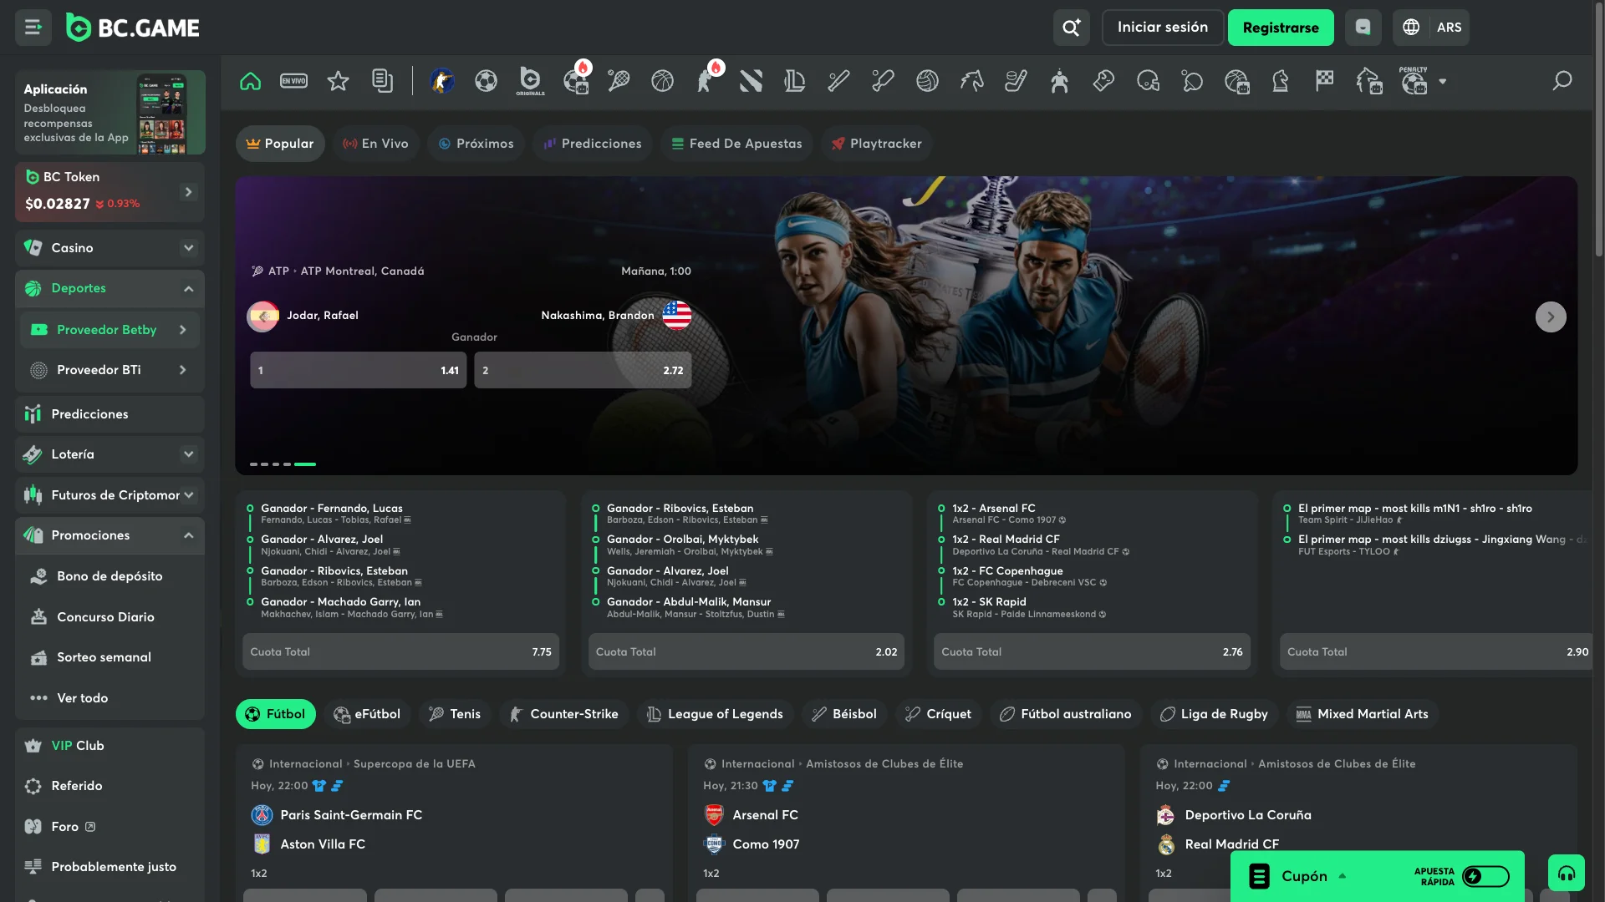Switch to the Próximos tab
Screen dimensions: 1605x902
(476, 144)
